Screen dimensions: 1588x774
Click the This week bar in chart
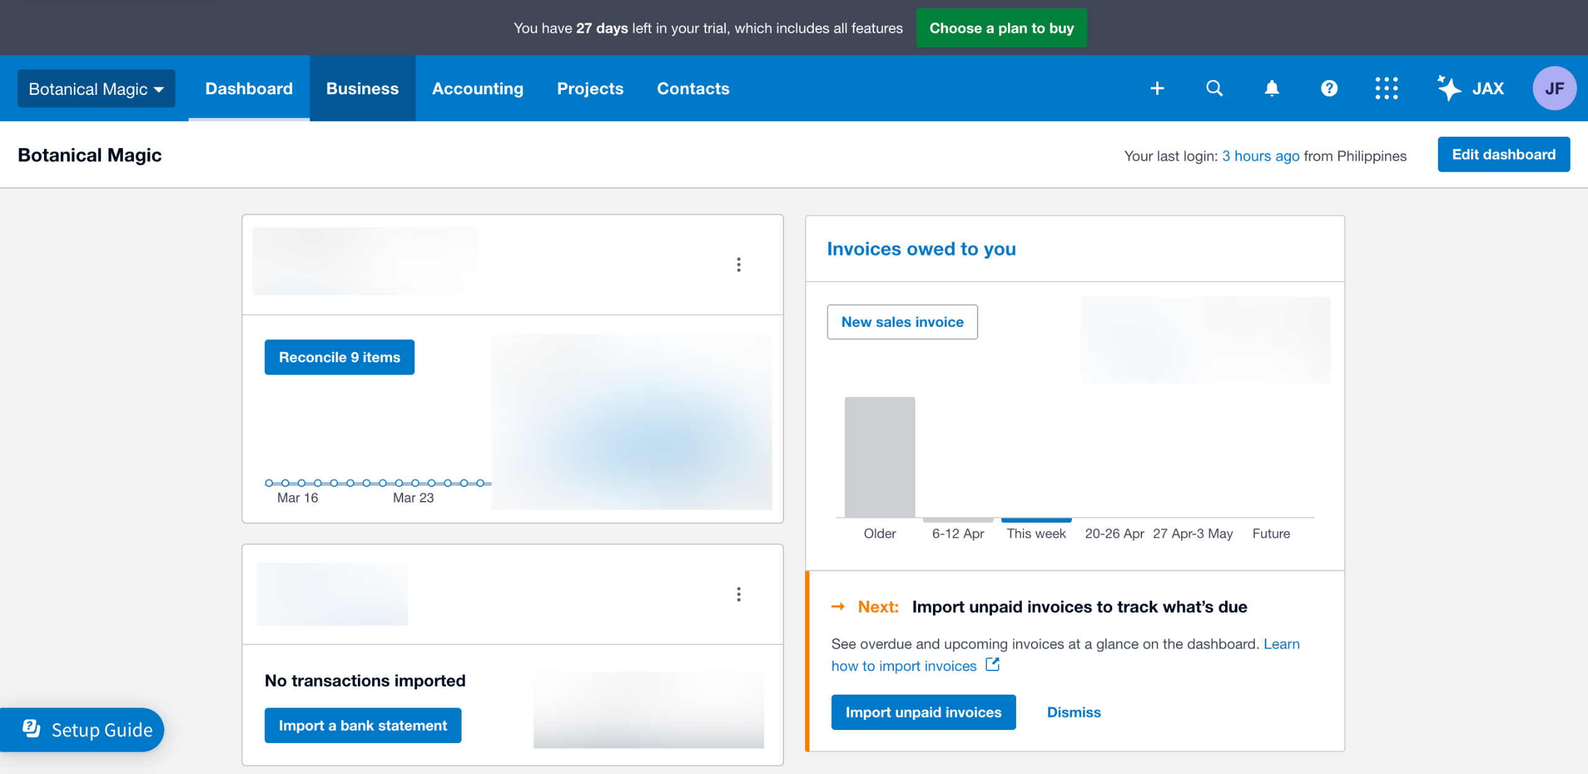tap(1036, 519)
